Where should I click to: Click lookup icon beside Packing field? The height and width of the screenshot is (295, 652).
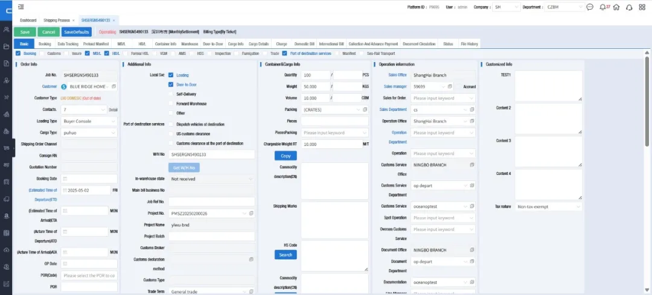[365, 110]
